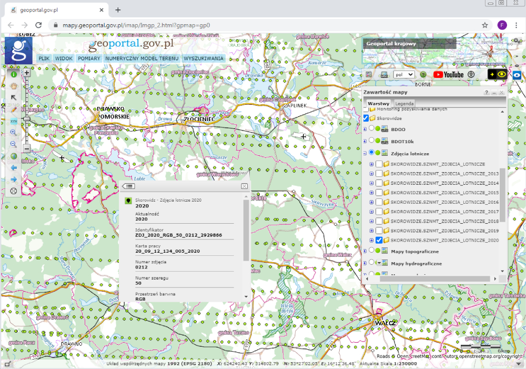Select the BDOT10k radio button

371,141
